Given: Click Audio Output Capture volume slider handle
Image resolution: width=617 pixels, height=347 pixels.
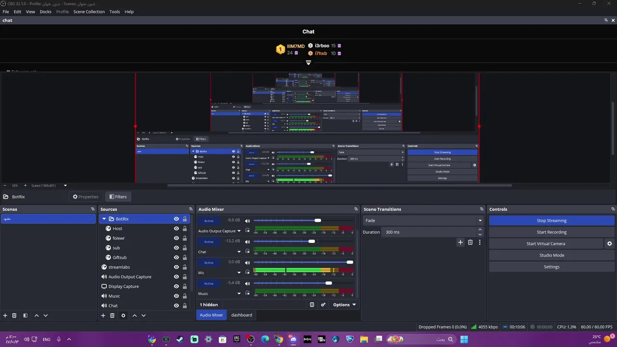Looking at the screenshot, I should tap(318, 220).
